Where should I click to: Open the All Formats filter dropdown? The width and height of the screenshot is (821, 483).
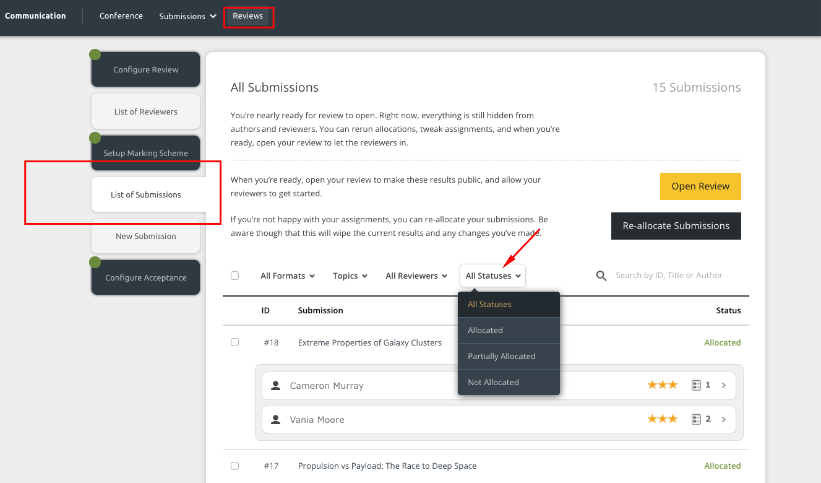coord(288,276)
